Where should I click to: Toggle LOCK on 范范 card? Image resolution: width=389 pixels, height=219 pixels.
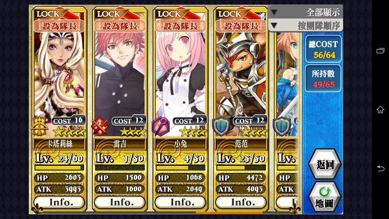tap(230, 14)
